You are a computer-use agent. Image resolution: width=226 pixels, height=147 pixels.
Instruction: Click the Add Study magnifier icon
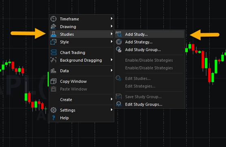click(119, 34)
